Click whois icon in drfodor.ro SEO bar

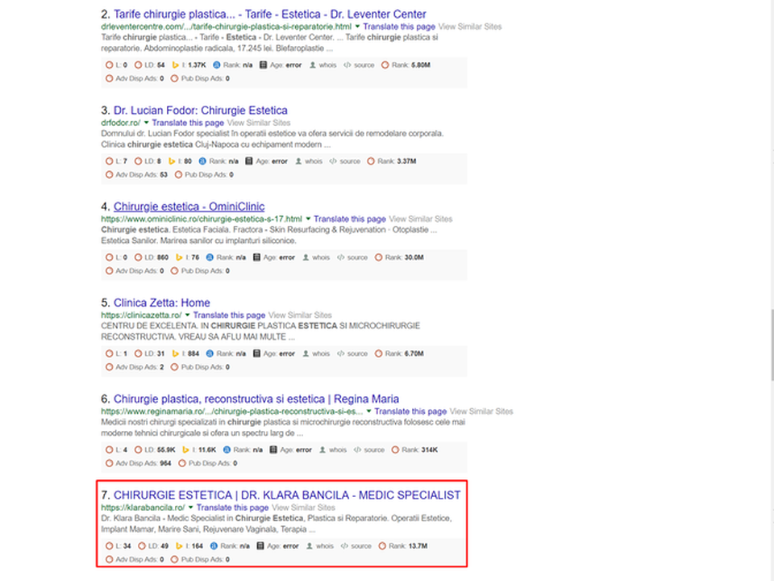(298, 161)
